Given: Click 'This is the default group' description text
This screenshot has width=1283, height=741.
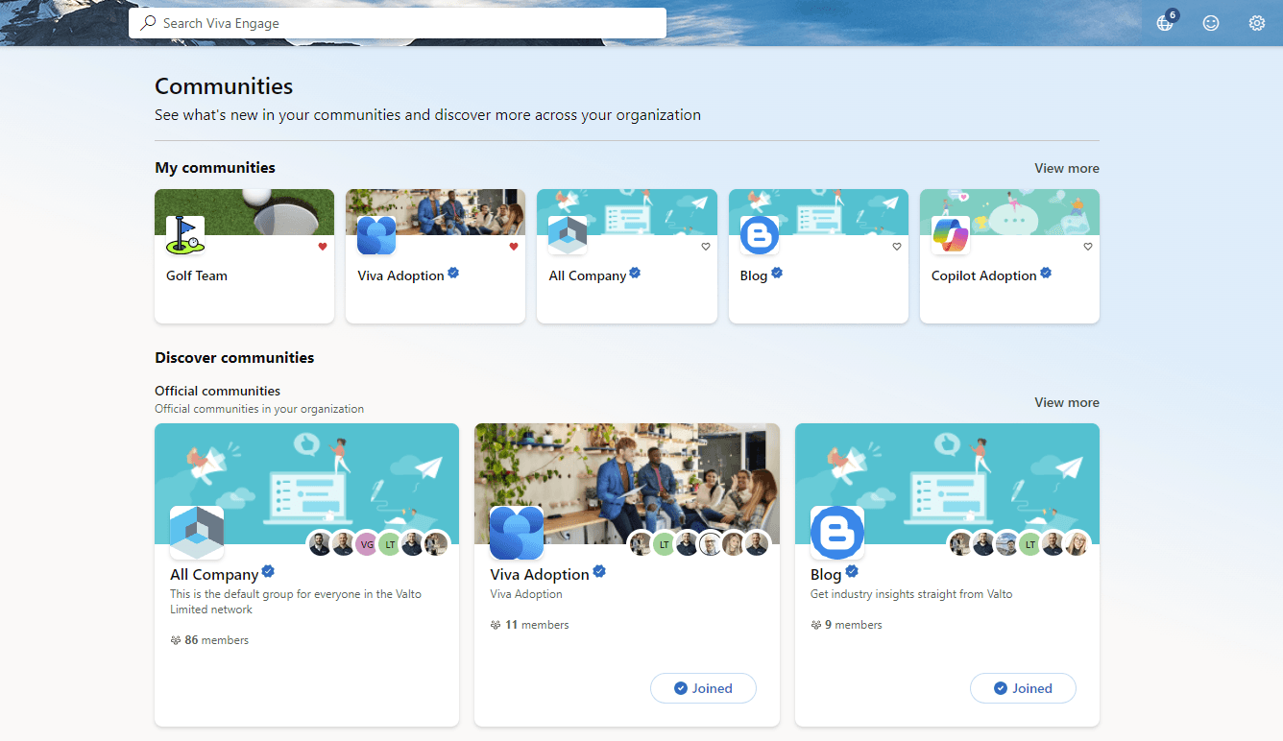Looking at the screenshot, I should point(296,602).
